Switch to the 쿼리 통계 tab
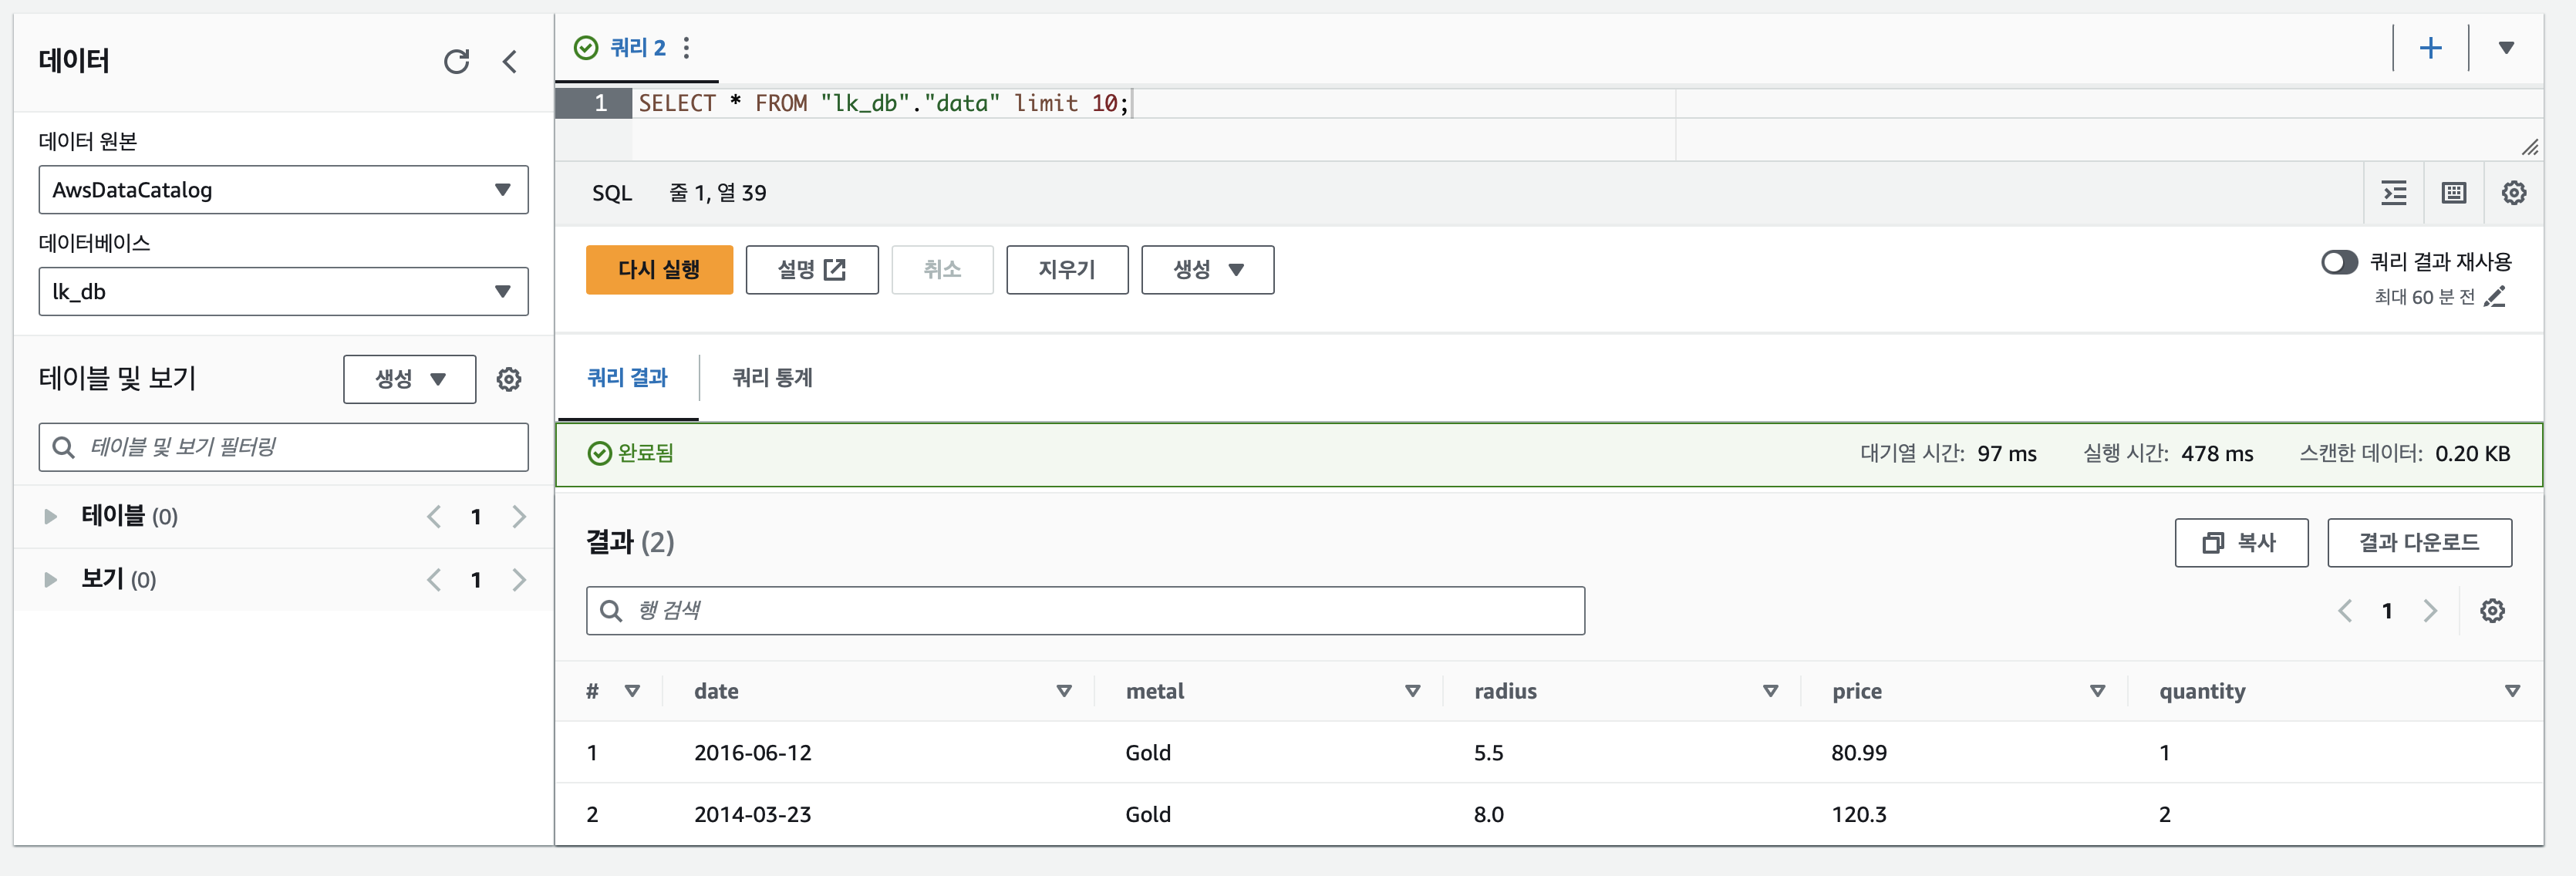Image resolution: width=2576 pixels, height=876 pixels. tap(772, 378)
